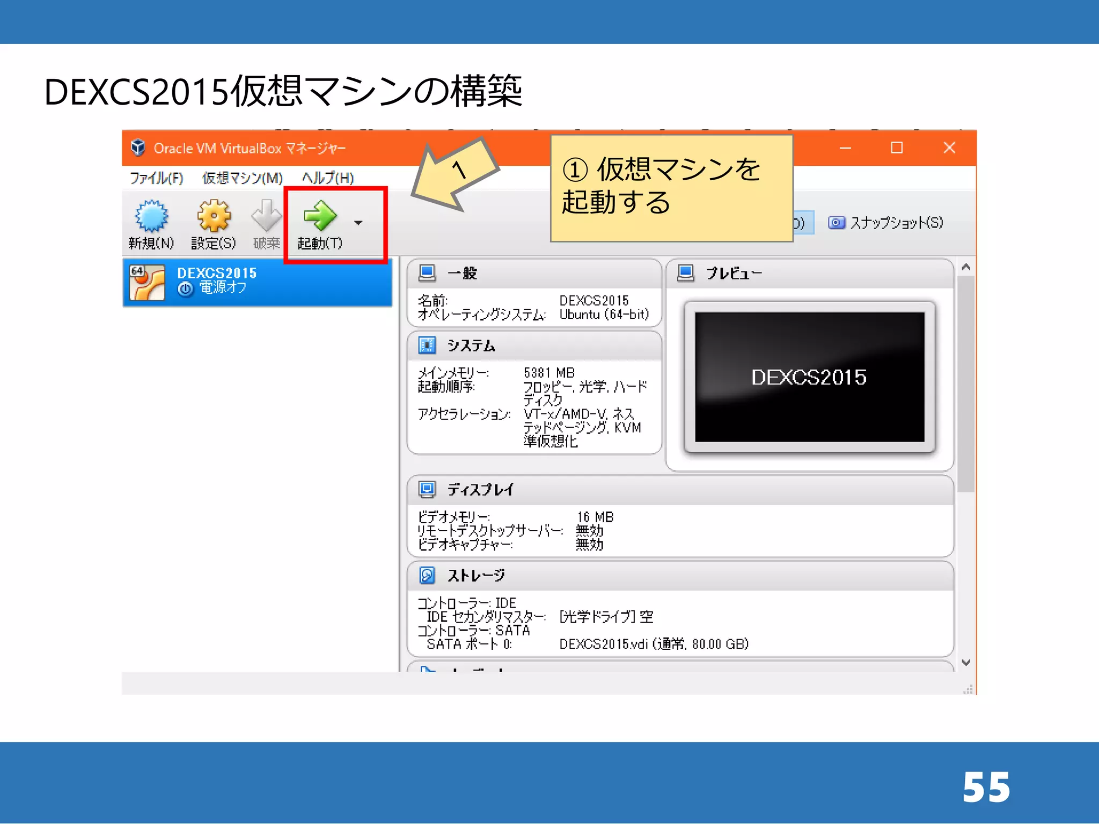The width and height of the screenshot is (1099, 824).
Task: Click the DEXCS2015.vdi storage entry
Action: pyautogui.click(x=654, y=644)
